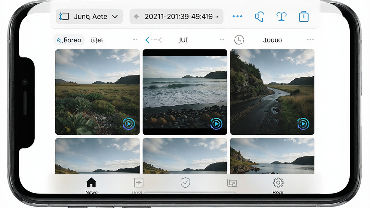Image resolution: width=370 pixels, height=208 pixels.
Task: Click the JUI header label
Action: point(183,40)
